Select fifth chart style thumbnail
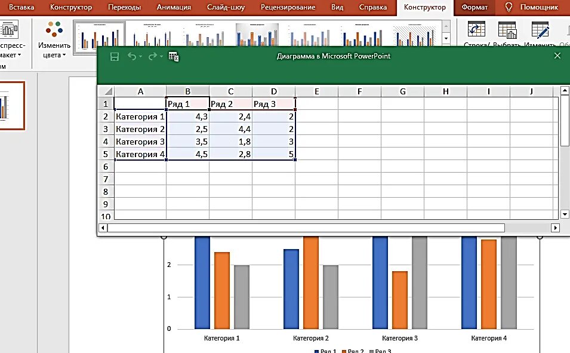This screenshot has width=570, height=353. 310,35
